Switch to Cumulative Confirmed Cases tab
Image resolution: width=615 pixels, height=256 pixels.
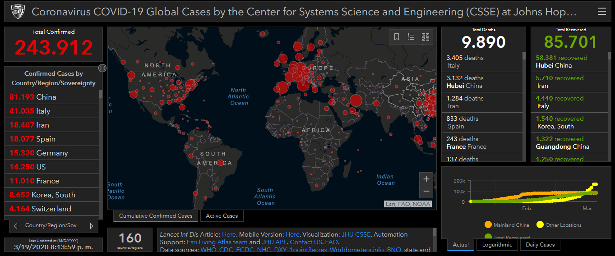pyautogui.click(x=156, y=216)
